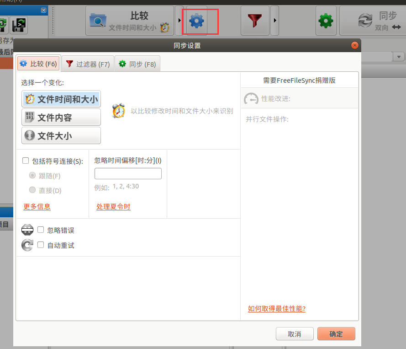Open the 处理夏令时 link
Viewport: 406px width, 349px height.
pos(113,207)
